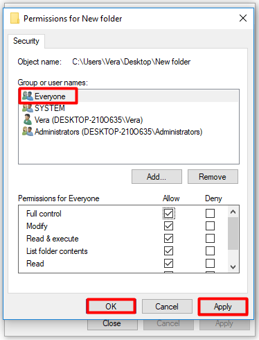Toggle Allow for Read & execute
Viewport: 259px width, 340px height.
point(168,238)
